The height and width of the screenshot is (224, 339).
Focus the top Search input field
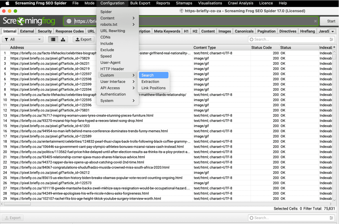(x=291, y=39)
